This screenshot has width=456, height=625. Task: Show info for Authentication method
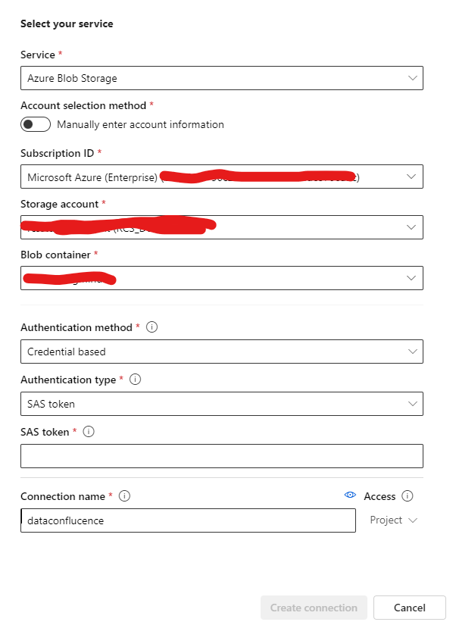(x=151, y=327)
